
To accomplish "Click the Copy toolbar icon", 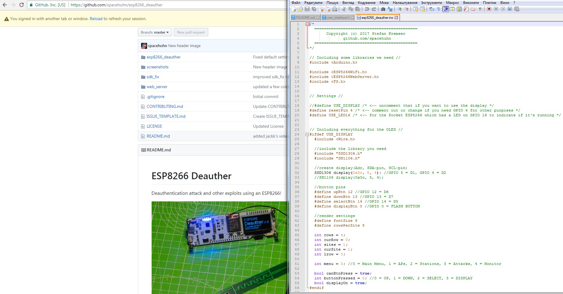I will tap(351, 9).
